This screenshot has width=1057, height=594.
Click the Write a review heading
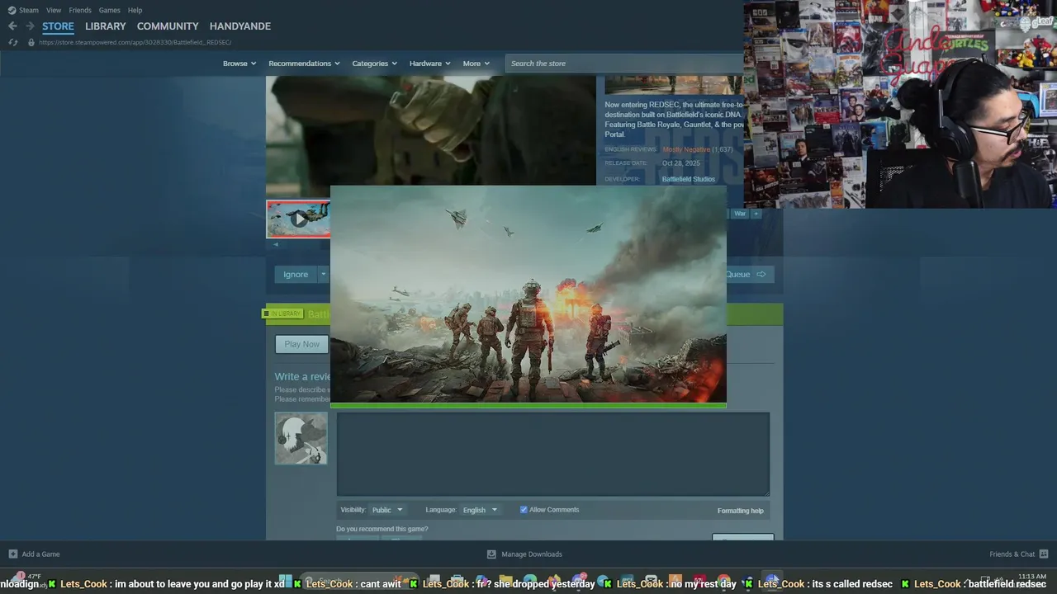[302, 377]
